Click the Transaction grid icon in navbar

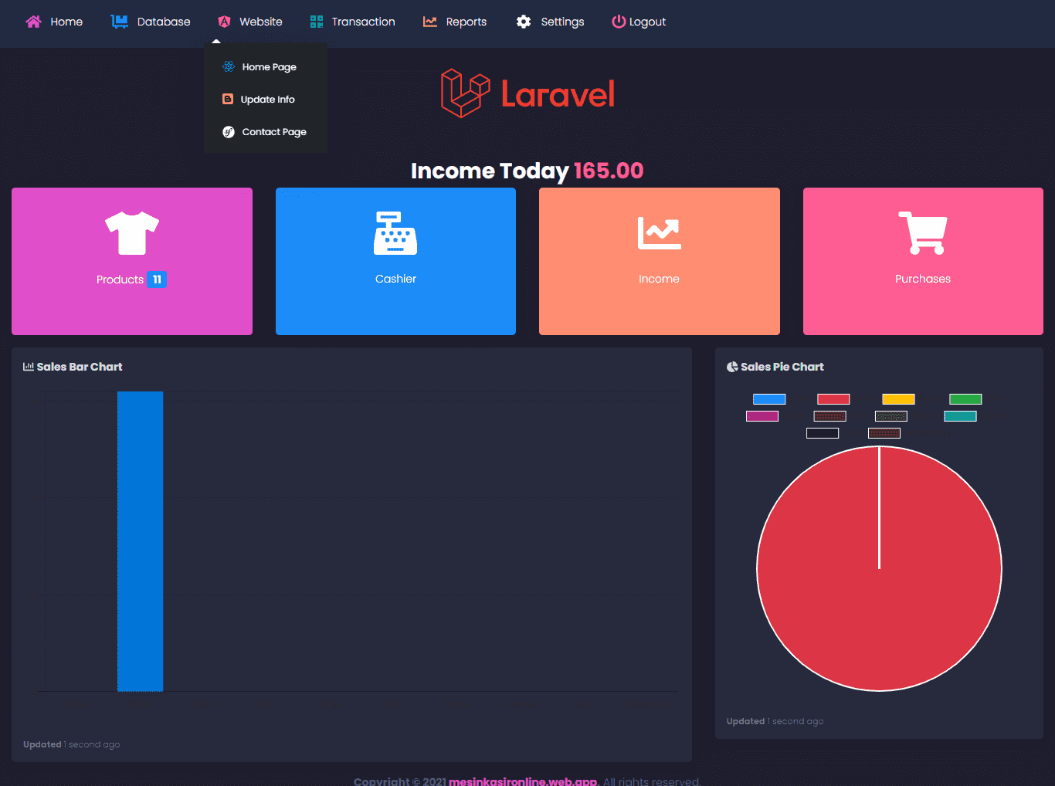click(317, 22)
